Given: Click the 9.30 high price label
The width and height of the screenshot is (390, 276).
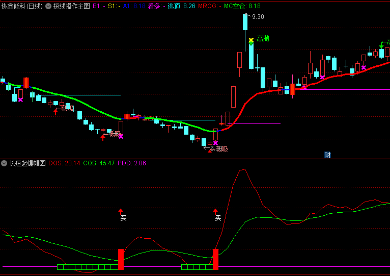Looking at the screenshot, I should pos(258,17).
